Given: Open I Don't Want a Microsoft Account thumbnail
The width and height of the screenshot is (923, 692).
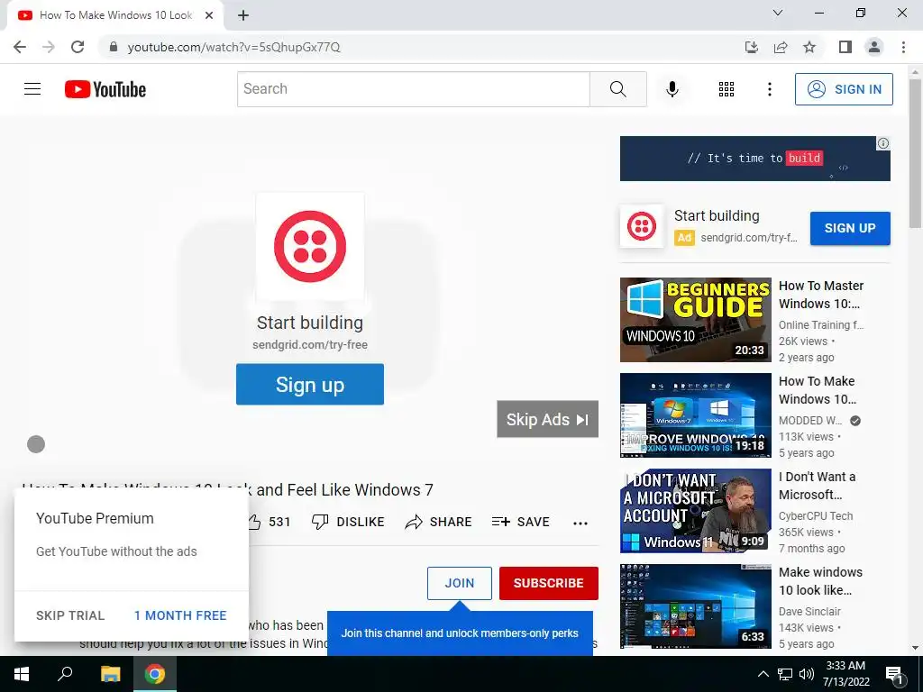Looking at the screenshot, I should pyautogui.click(x=695, y=511).
